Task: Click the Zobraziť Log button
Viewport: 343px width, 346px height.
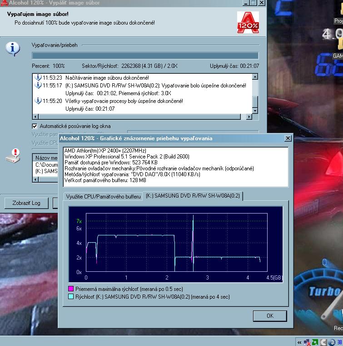Action: pos(26,203)
